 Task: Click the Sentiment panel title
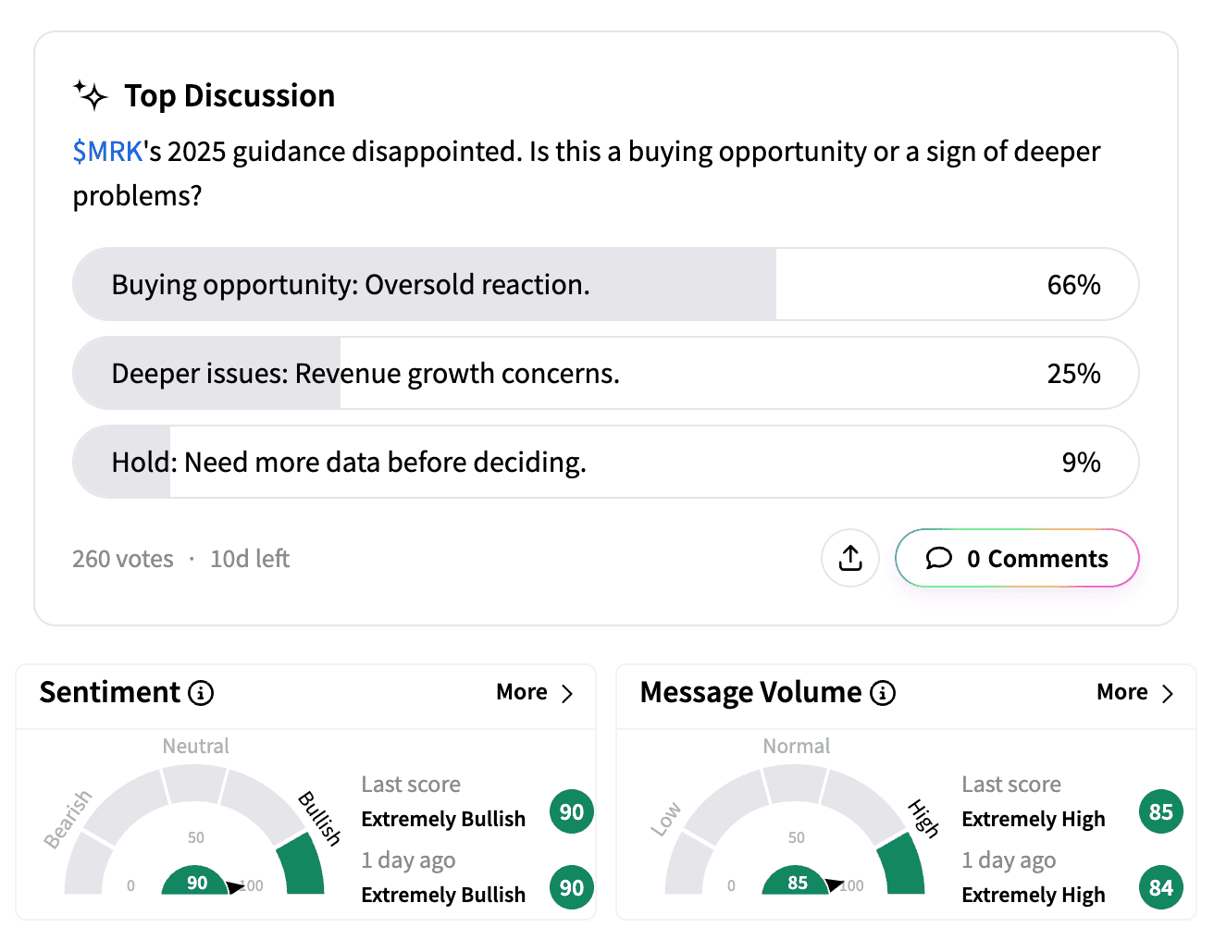tap(109, 692)
